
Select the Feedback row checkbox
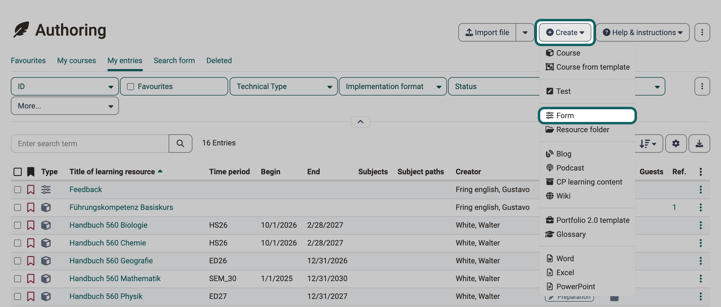(x=18, y=189)
